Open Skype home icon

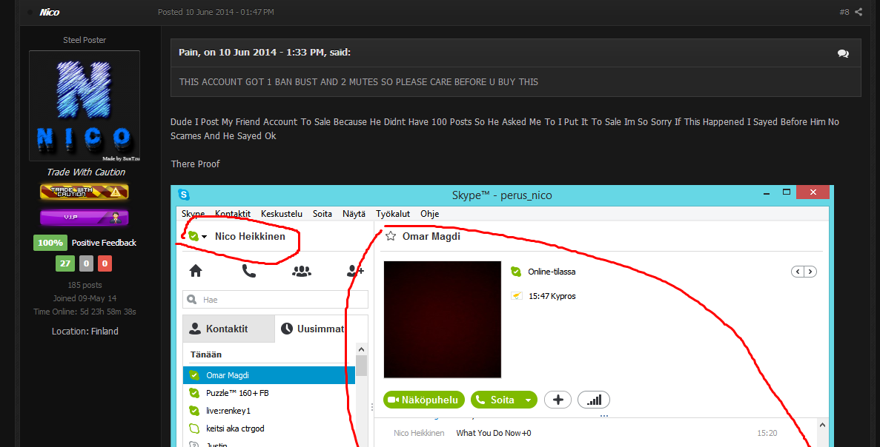point(195,271)
